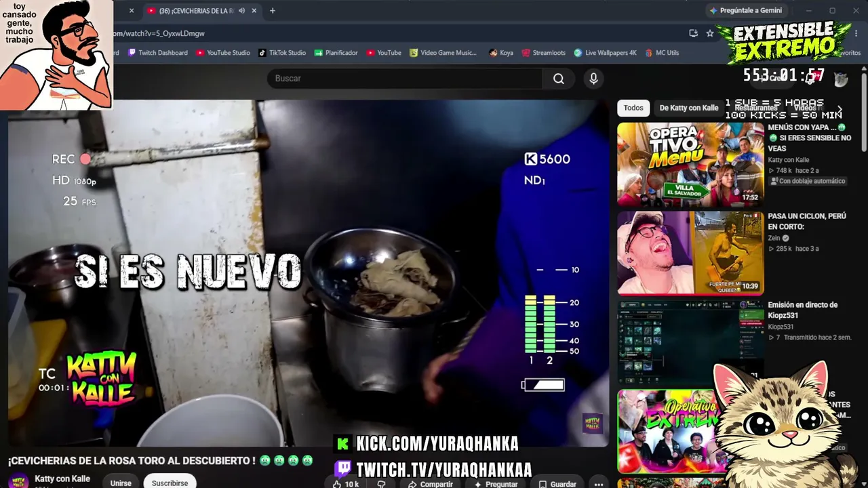This screenshot has height=488, width=868.
Task: Open the YouTube Studio bookmark
Action: (223, 53)
